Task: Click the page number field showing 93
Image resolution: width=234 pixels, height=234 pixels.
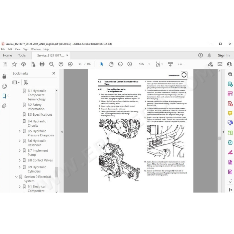Action: (x=80, y=64)
